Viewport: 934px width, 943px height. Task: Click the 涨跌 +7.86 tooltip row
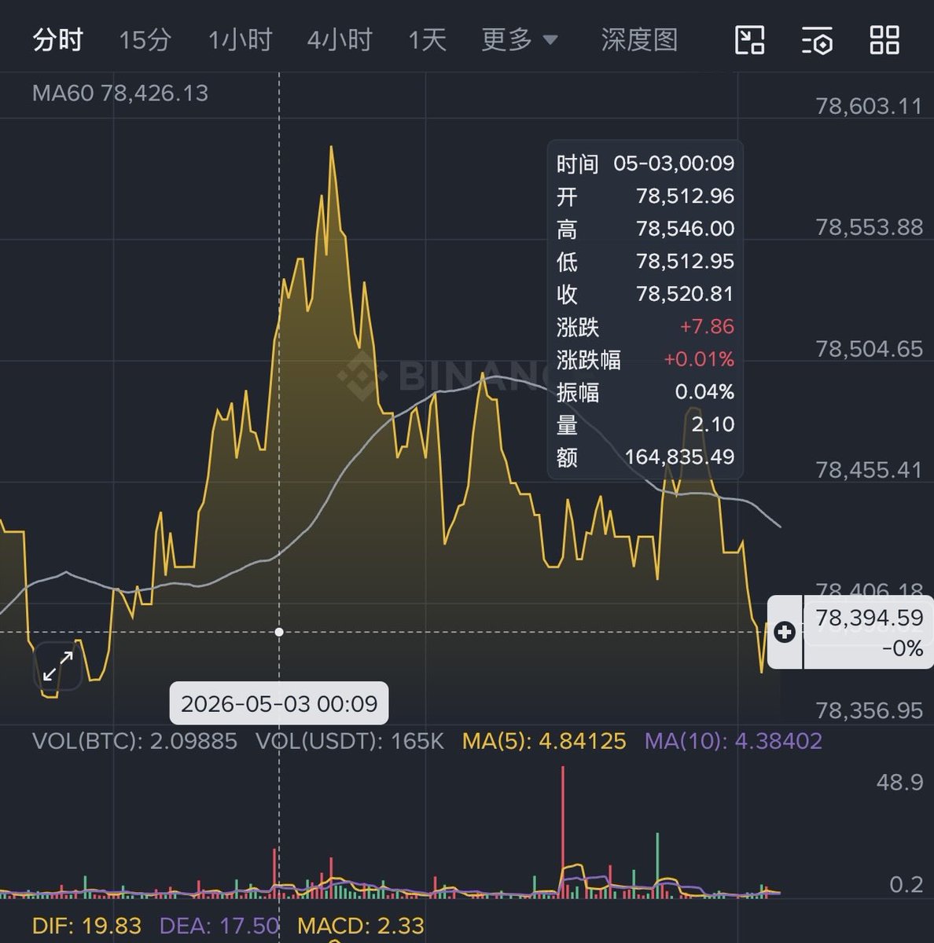(x=645, y=326)
